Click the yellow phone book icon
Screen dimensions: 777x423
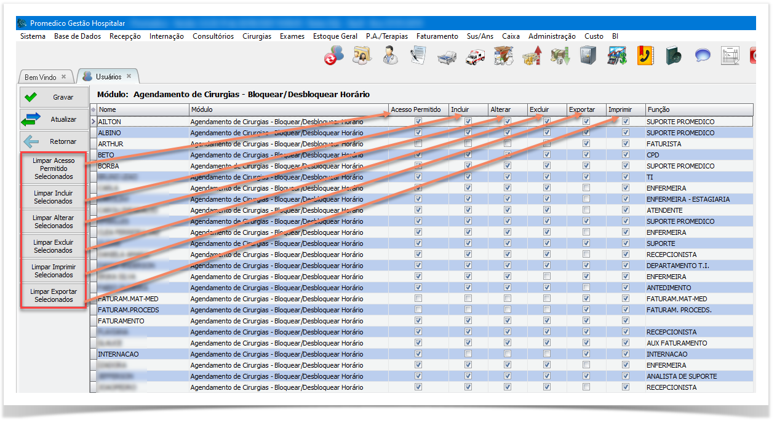coord(645,57)
